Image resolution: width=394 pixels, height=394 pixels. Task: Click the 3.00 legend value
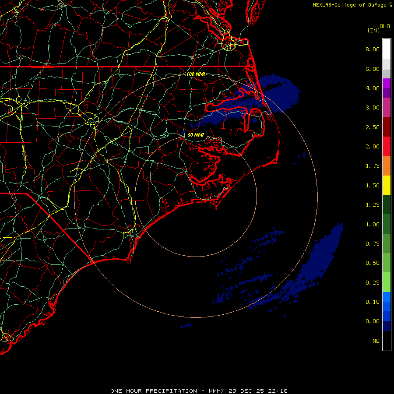tap(373, 108)
